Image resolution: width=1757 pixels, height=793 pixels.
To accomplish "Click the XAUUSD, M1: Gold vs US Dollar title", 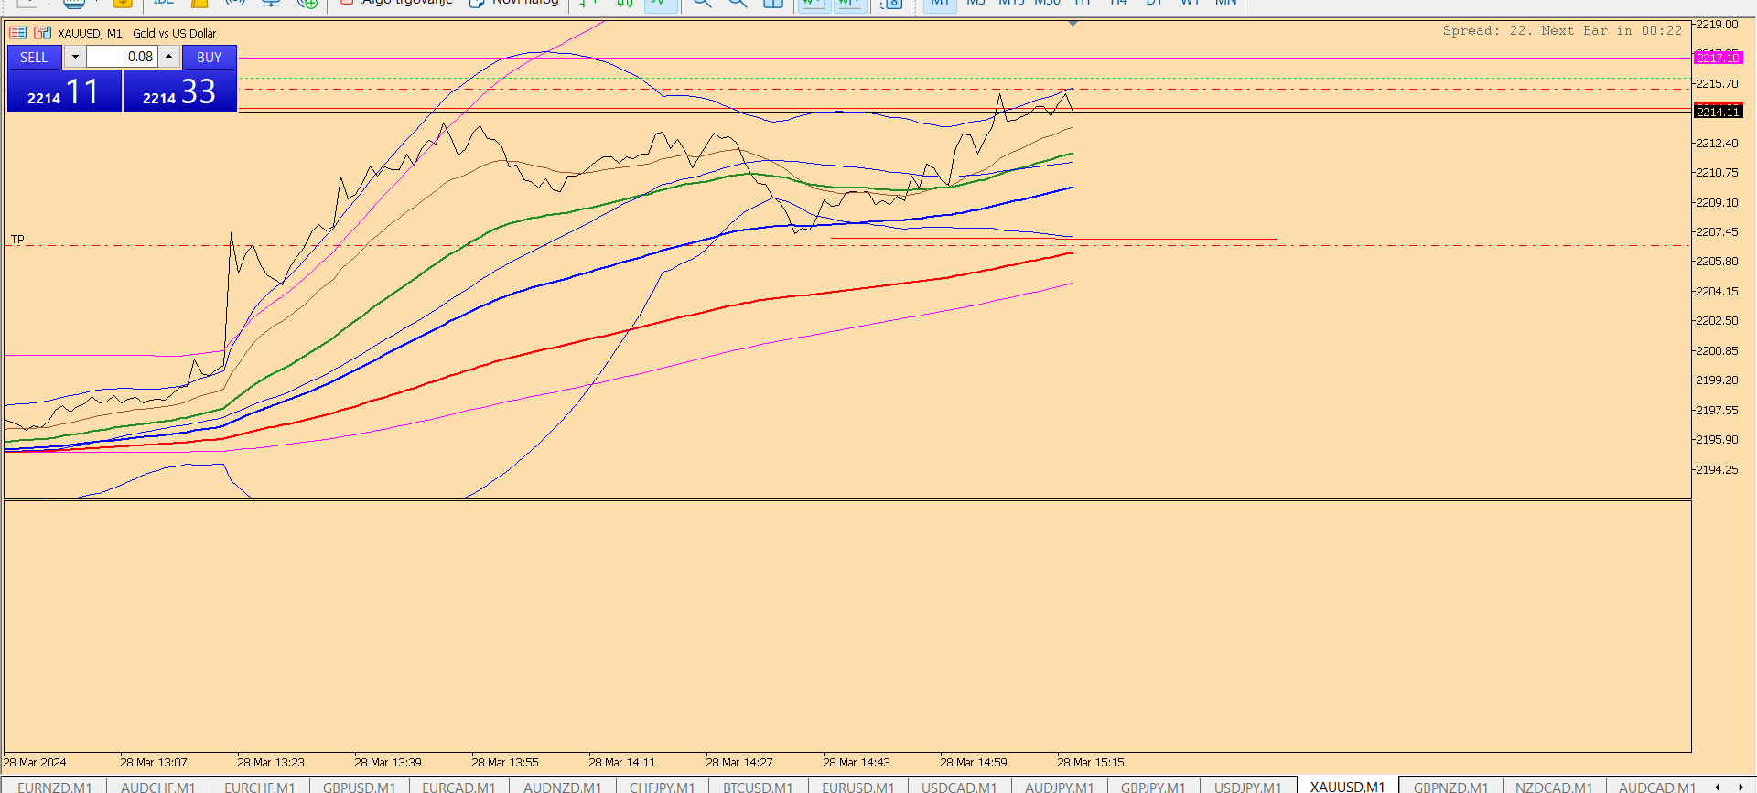I will tap(137, 33).
